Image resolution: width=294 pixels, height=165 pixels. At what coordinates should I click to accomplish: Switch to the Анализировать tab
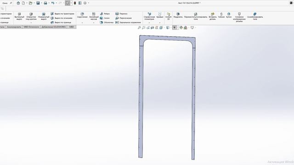coord(14,27)
